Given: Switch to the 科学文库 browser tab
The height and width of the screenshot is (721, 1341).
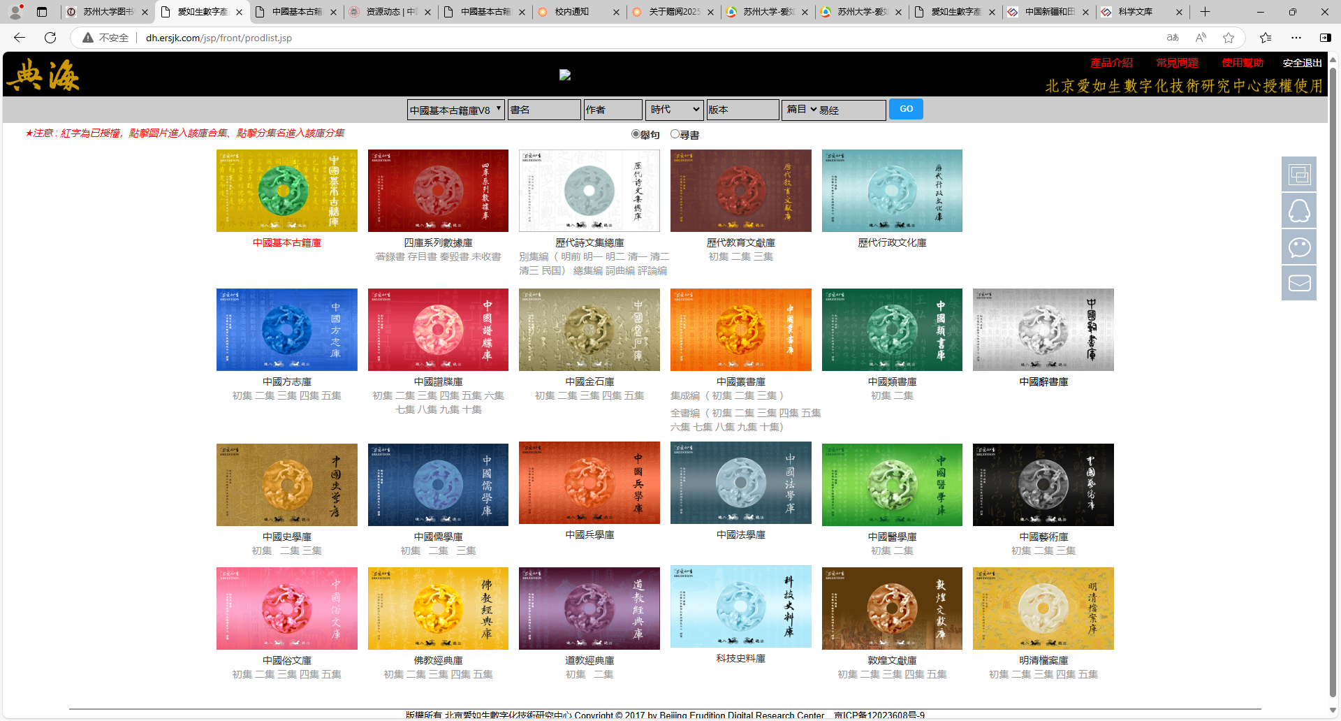Looking at the screenshot, I should [1143, 12].
